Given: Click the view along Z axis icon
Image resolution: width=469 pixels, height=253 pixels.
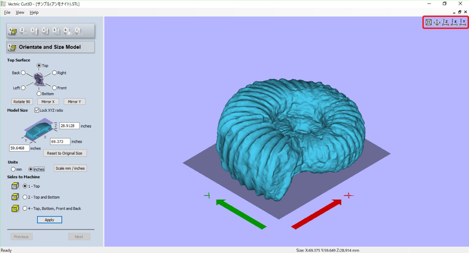Looking at the screenshot, I should pos(445,22).
